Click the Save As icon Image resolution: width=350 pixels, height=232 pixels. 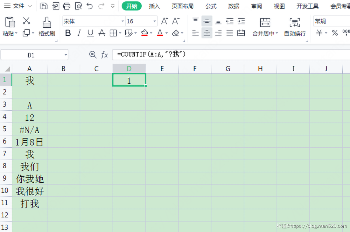click(55, 6)
